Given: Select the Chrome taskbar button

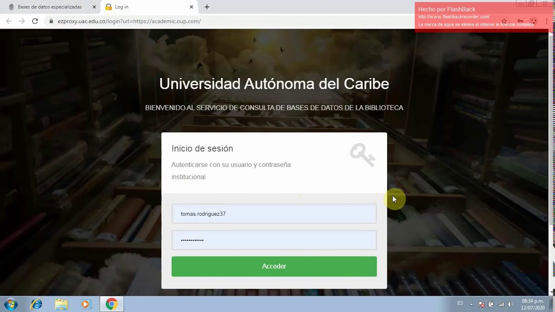Looking at the screenshot, I should [112, 304].
